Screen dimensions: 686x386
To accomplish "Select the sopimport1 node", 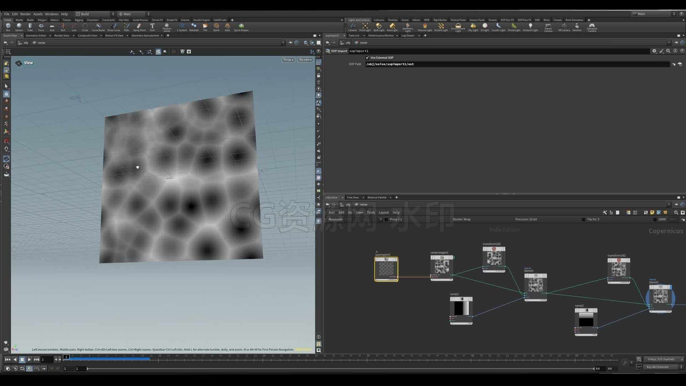I will coord(386,269).
